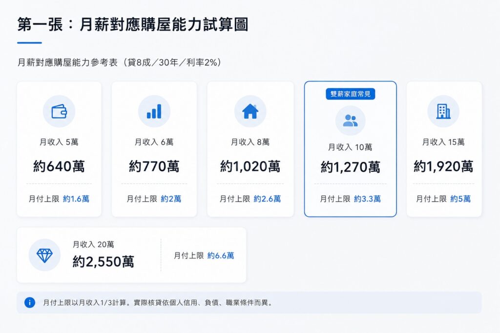Select the 月收入 6萬 label
Screen dimensions: 500x333
pyautogui.click(x=154, y=142)
